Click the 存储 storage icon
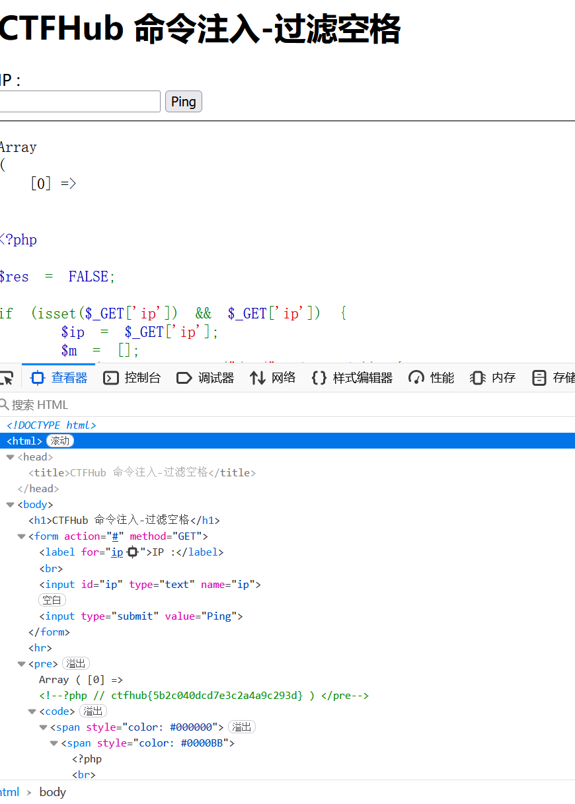 tap(539, 378)
